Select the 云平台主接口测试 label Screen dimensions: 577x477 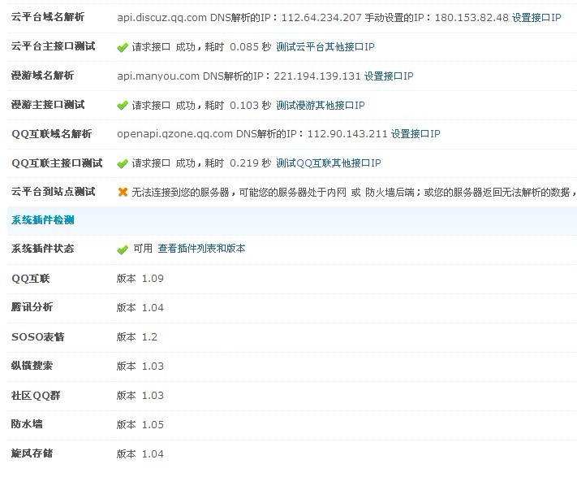pos(53,46)
